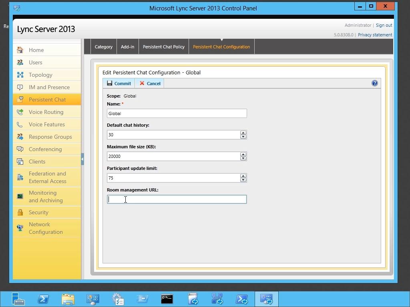Focus the Room management URL field
This screenshot has width=410, height=307.
click(x=177, y=199)
